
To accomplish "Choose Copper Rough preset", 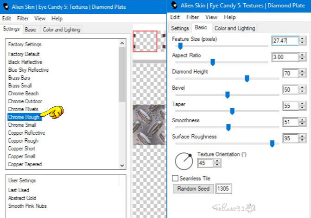I will pyautogui.click(x=23, y=141).
